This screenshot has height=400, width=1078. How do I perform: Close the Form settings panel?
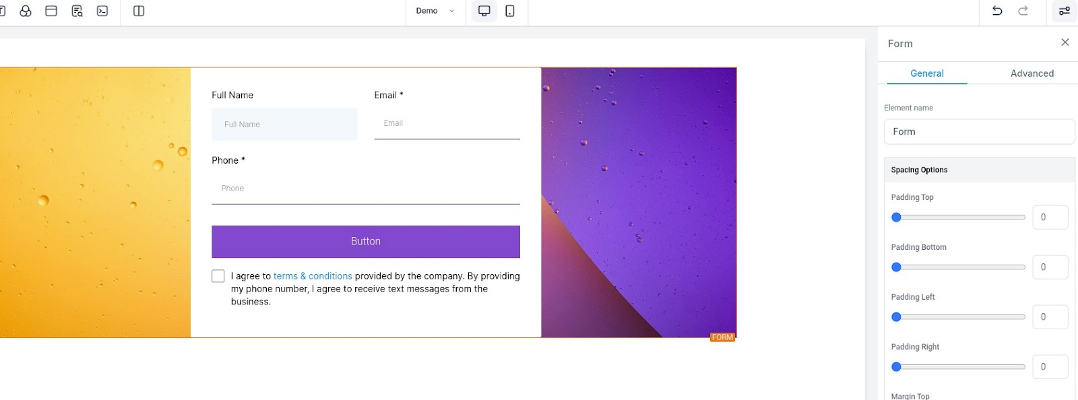click(1065, 42)
